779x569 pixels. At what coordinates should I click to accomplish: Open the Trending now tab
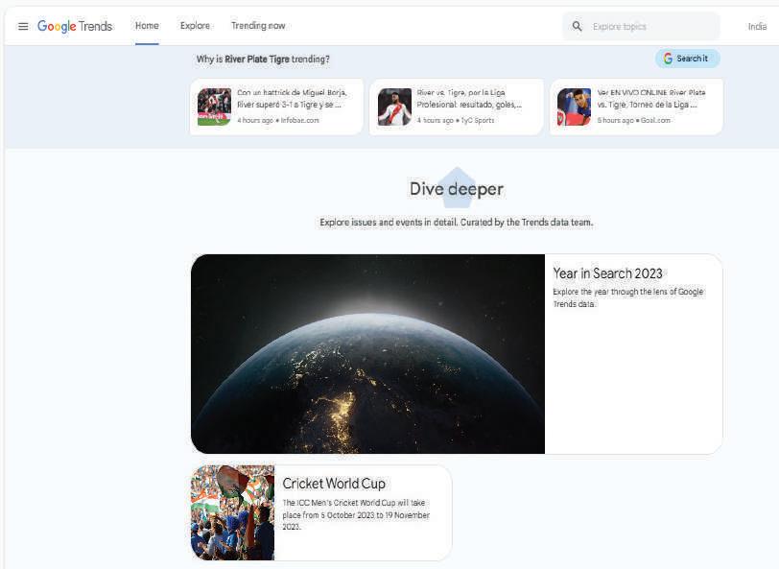(x=258, y=26)
